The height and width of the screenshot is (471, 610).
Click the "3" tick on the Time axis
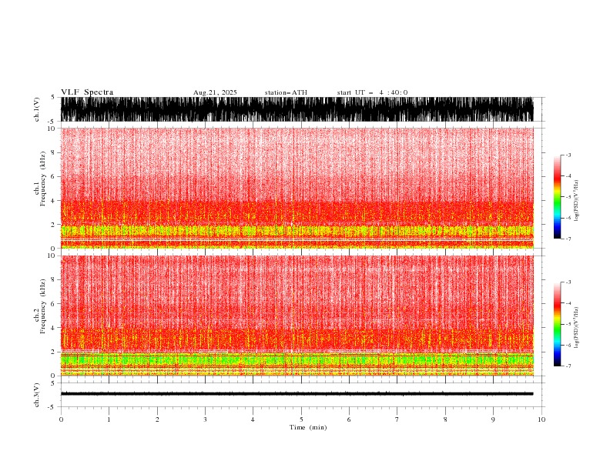(x=205, y=419)
